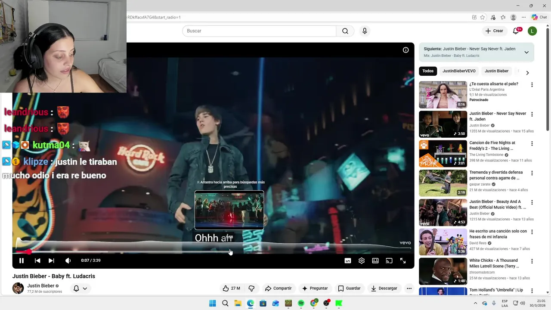This screenshot has height=310, width=551.
Task: Like the video with 27 M likes
Action: pyautogui.click(x=231, y=288)
